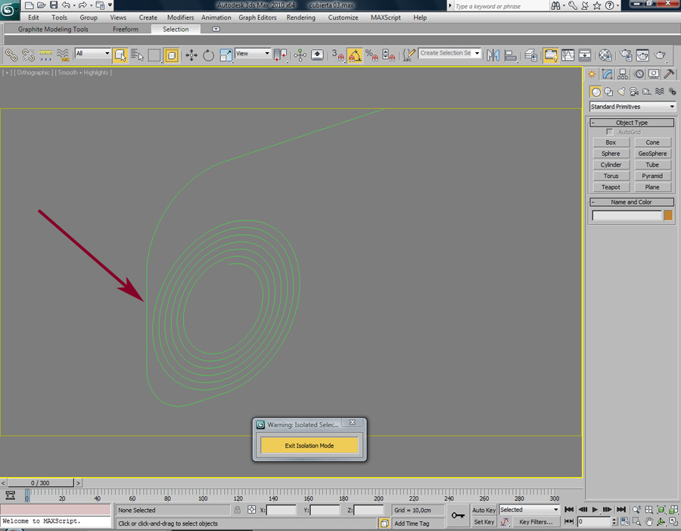Expand the ribbon options arrow button

[x=216, y=29]
